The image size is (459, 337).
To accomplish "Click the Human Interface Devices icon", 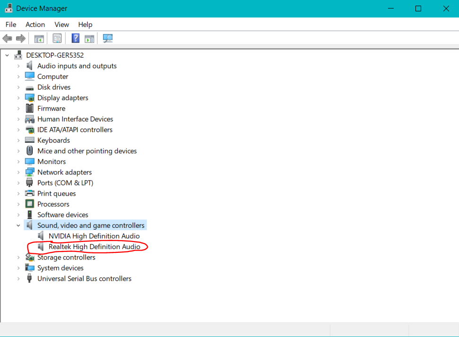I will [29, 119].
